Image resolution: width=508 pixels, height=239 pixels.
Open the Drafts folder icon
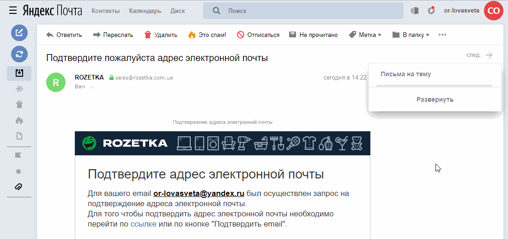point(19,136)
